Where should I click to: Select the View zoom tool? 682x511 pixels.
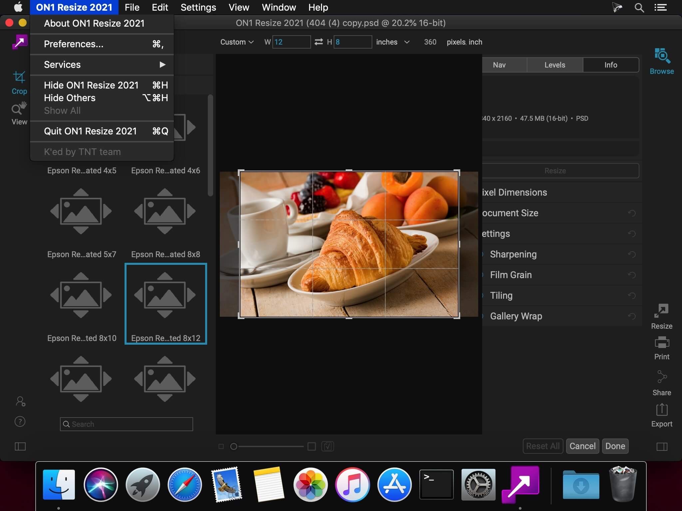click(x=19, y=113)
